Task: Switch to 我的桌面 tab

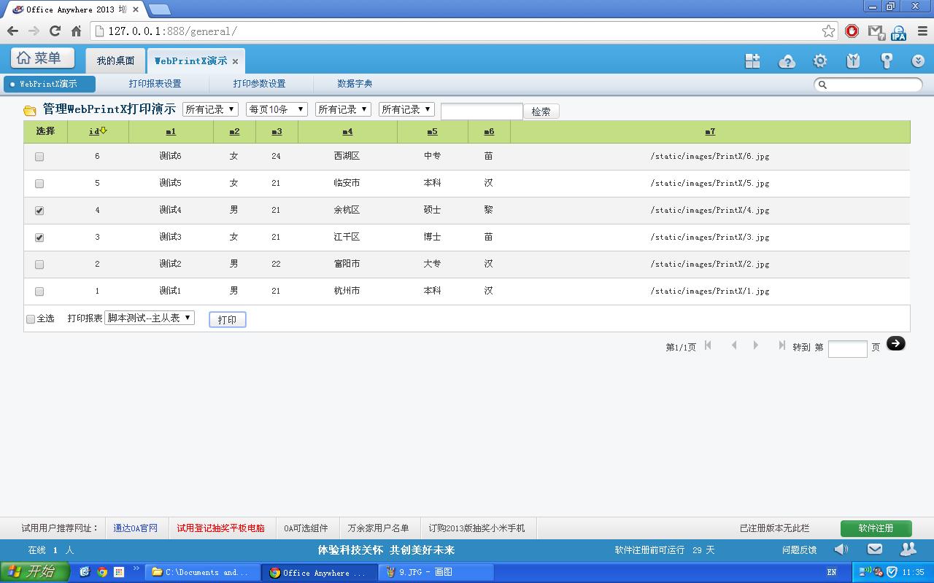Action: [116, 60]
